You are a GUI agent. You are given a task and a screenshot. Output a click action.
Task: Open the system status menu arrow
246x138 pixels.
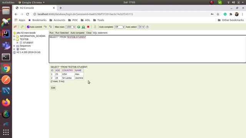243,2
